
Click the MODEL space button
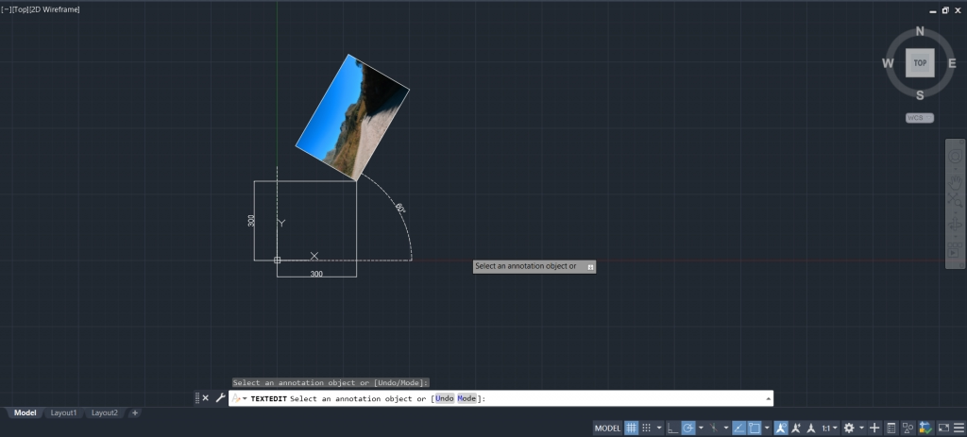607,428
